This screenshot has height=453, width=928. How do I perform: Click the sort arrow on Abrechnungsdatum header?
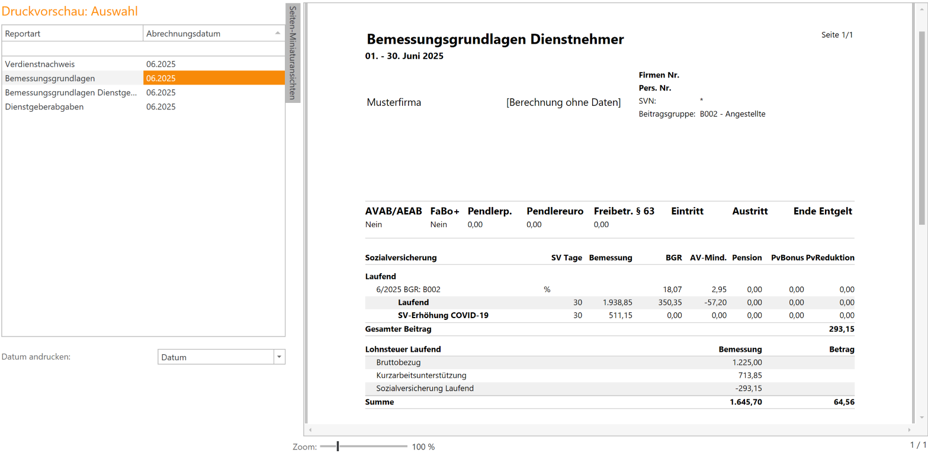[x=276, y=34]
